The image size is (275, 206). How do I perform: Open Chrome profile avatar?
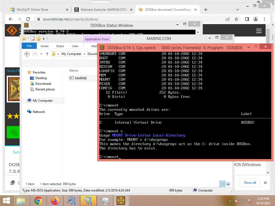coord(256,19)
